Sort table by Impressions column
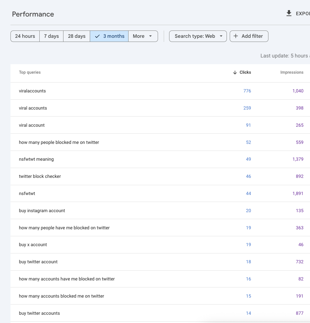This screenshot has height=323, width=310. (x=292, y=72)
